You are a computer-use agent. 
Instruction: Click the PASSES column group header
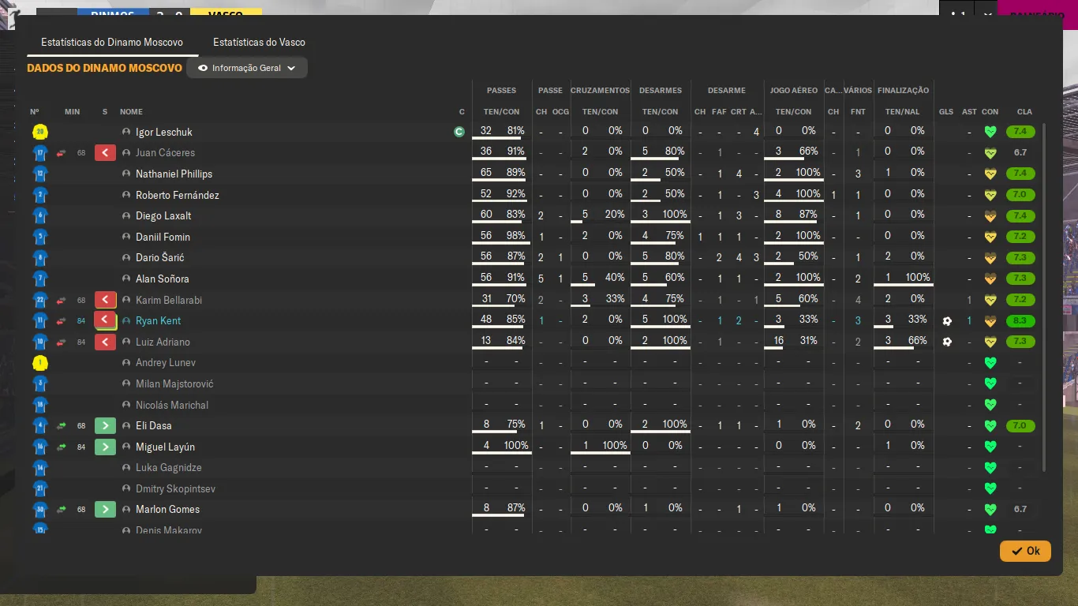502,91
